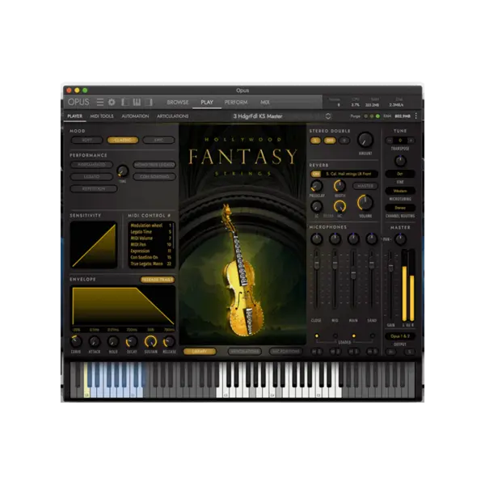485x485 pixels.
Task: Switch to the Browse page
Action: pos(178,102)
